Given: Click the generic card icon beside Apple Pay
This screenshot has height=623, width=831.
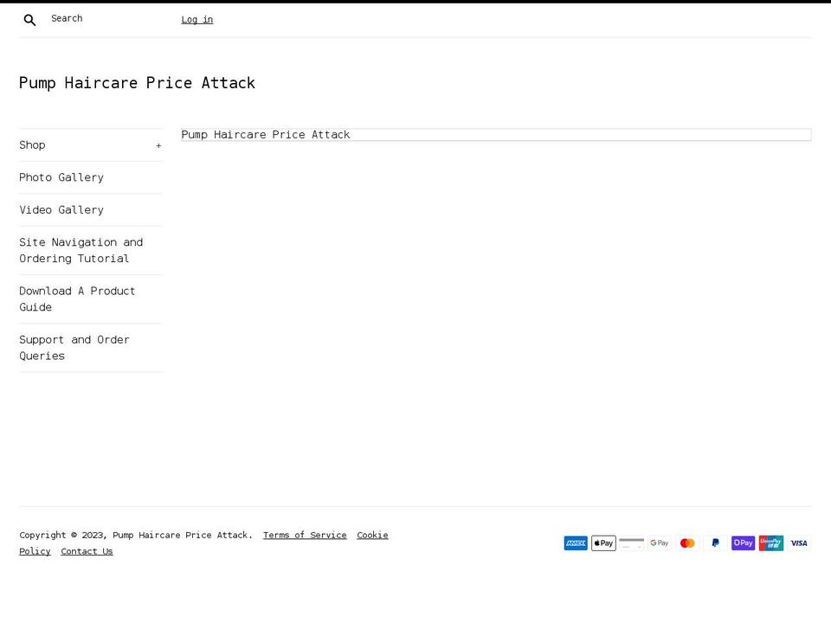Looking at the screenshot, I should click(x=632, y=543).
